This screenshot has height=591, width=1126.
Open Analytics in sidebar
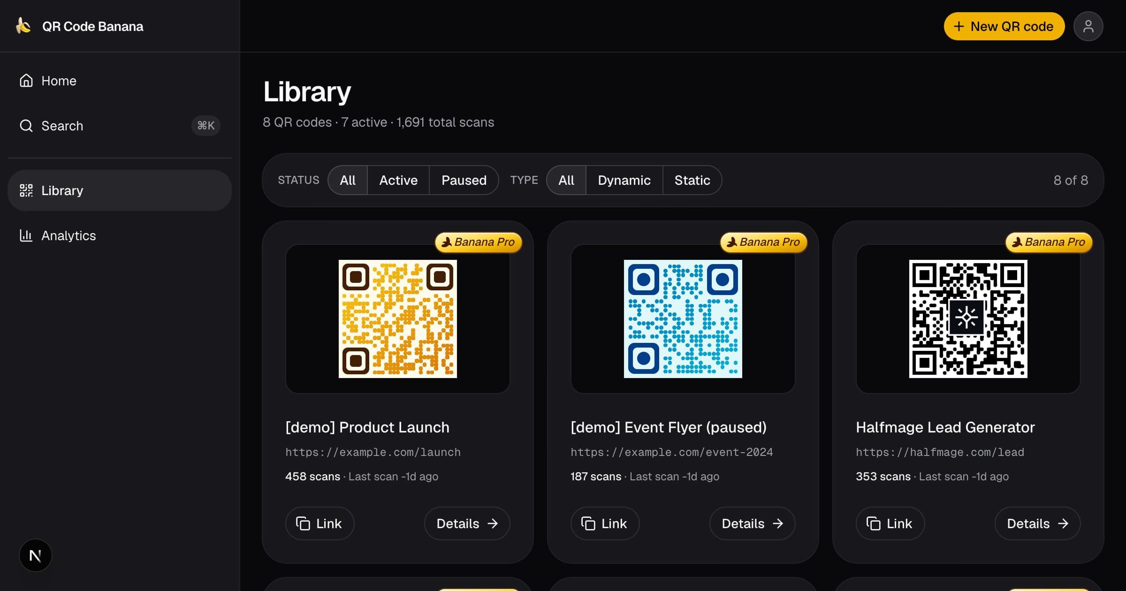coord(120,235)
